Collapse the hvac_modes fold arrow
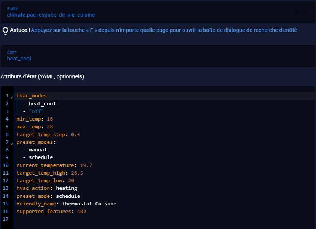 (12, 97)
